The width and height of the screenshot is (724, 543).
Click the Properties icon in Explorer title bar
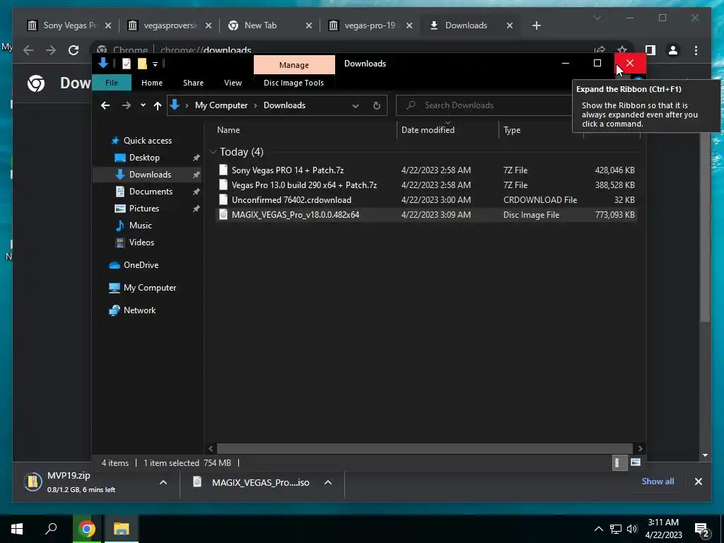[127, 64]
